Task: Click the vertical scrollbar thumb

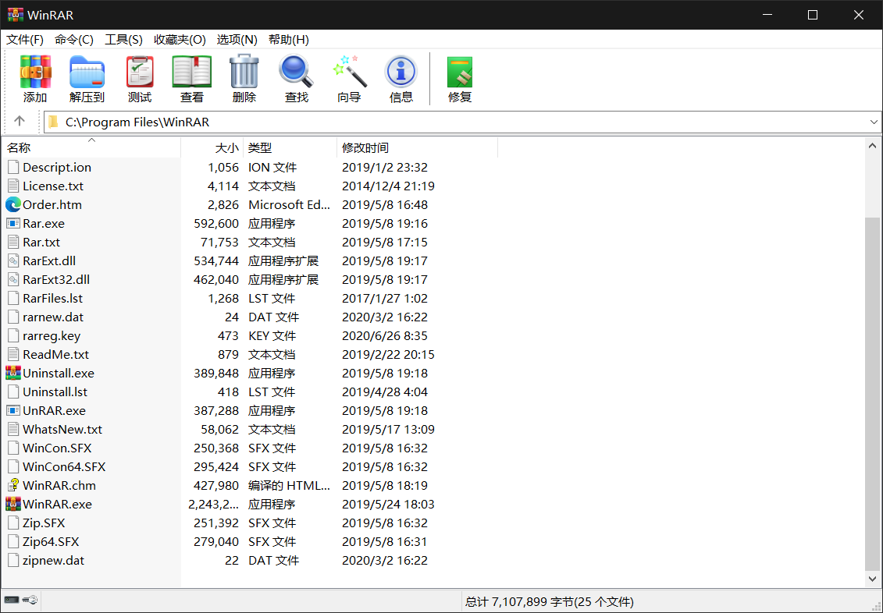Action: [x=872, y=393]
